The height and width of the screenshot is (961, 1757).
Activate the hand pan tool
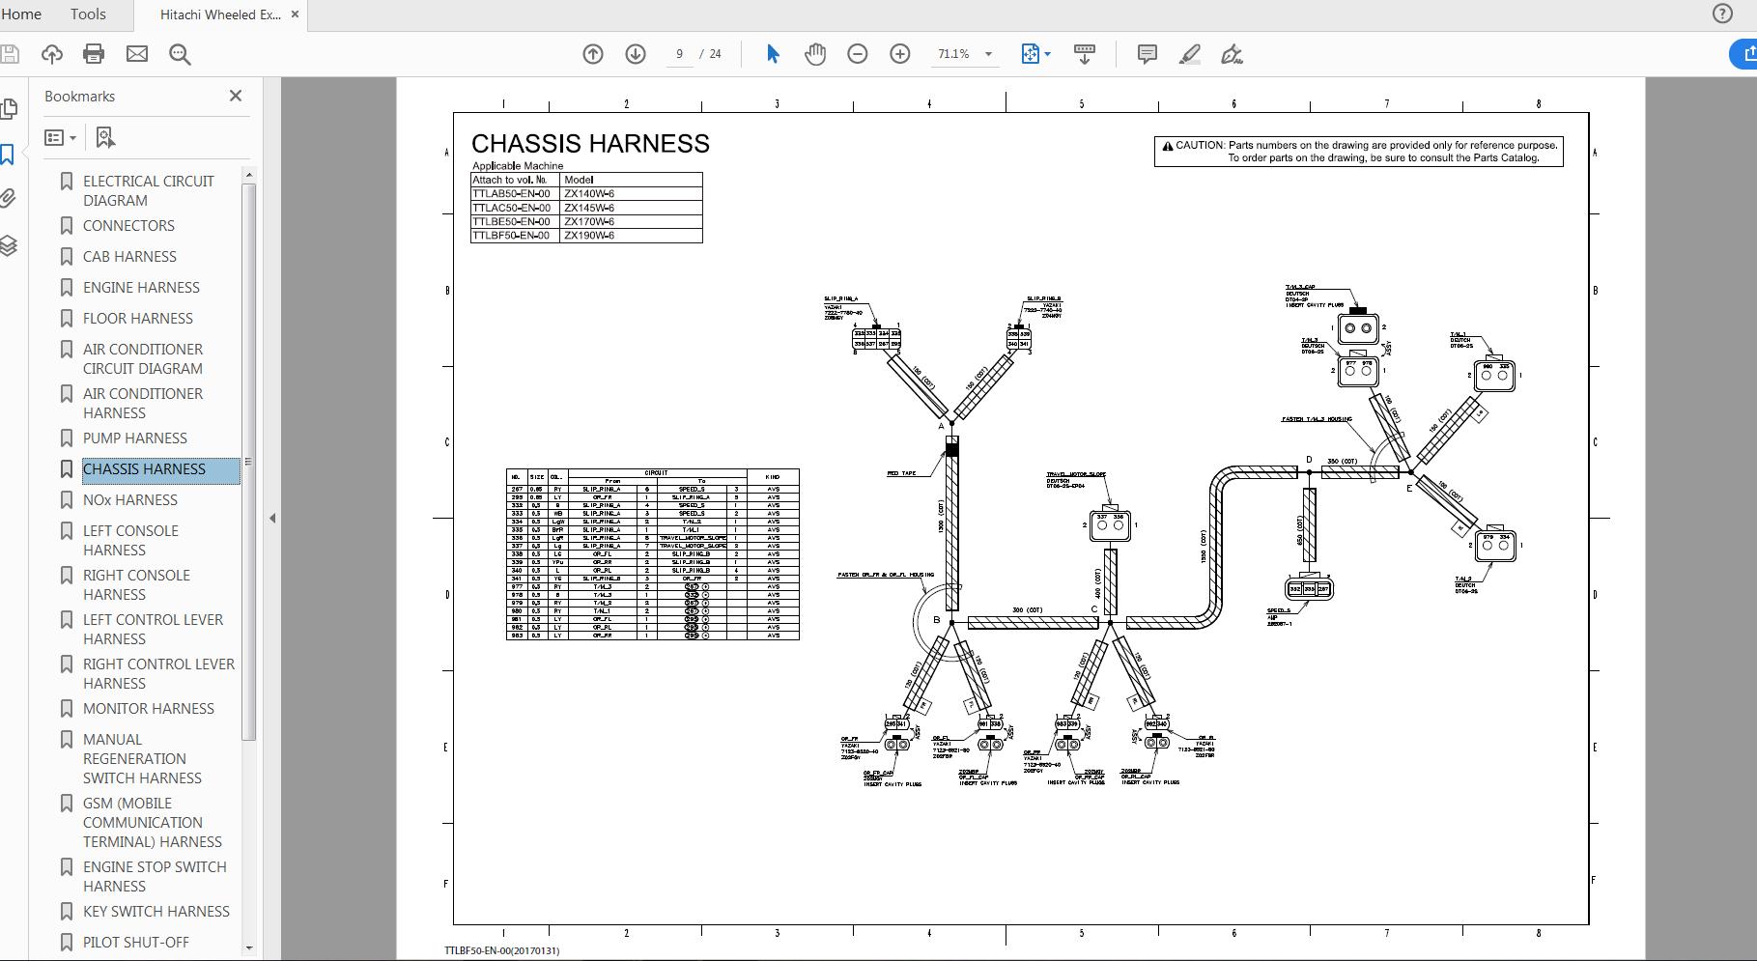click(x=815, y=54)
